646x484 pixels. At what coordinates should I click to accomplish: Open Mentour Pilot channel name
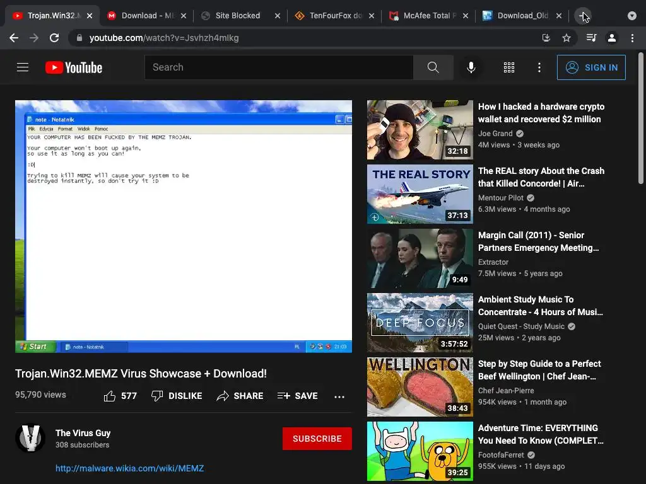point(500,197)
